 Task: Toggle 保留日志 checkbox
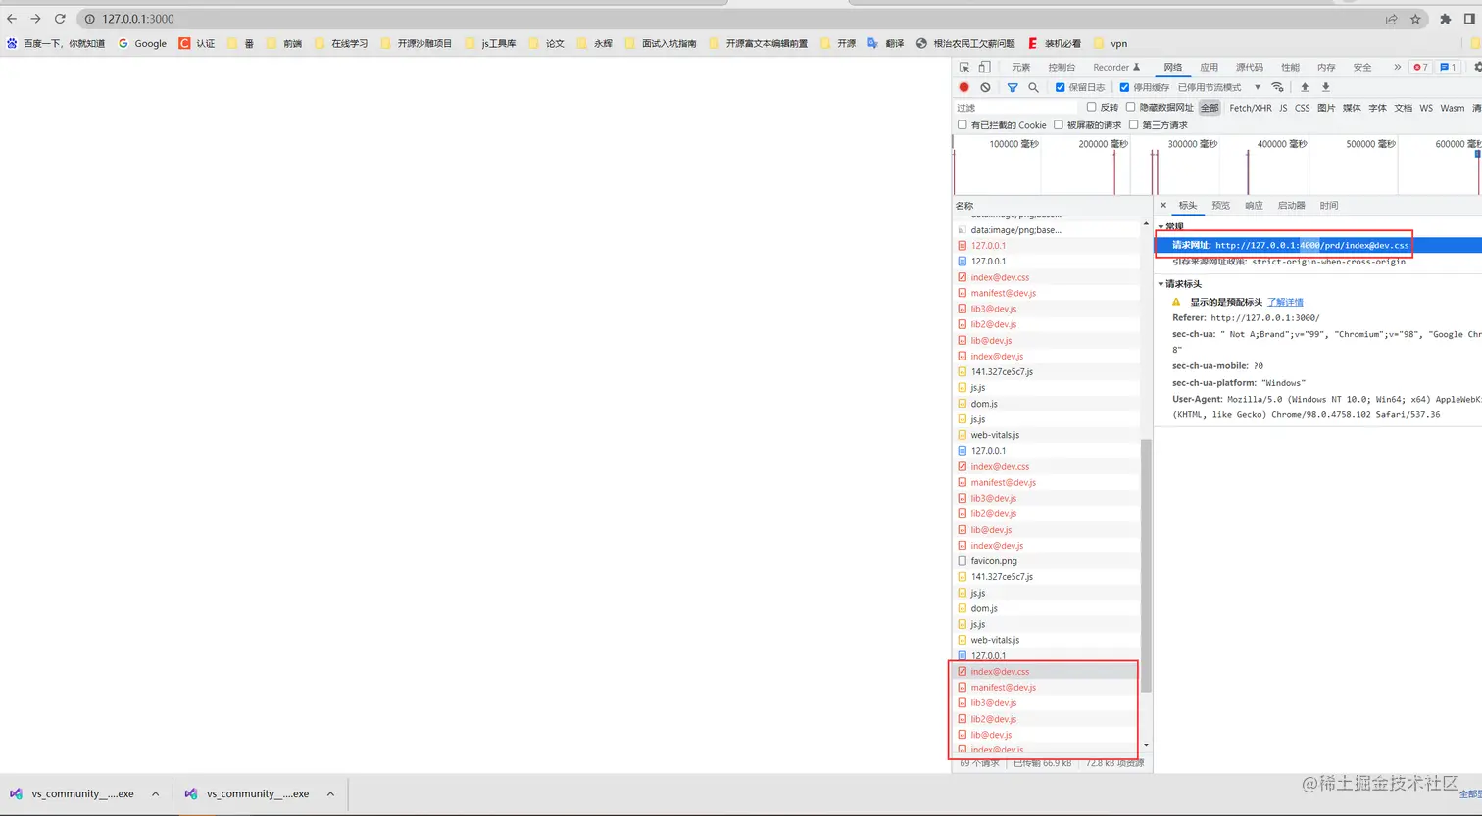click(x=1060, y=87)
